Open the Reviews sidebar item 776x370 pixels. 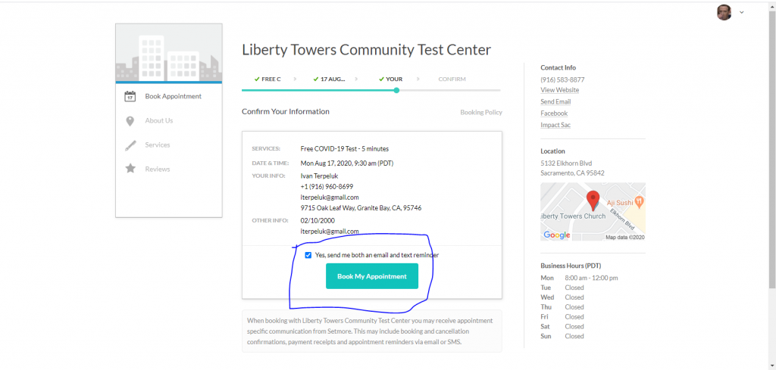(157, 169)
